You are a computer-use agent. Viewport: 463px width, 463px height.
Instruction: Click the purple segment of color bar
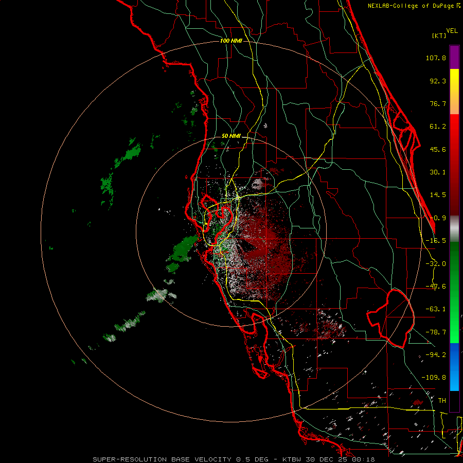[x=454, y=57]
